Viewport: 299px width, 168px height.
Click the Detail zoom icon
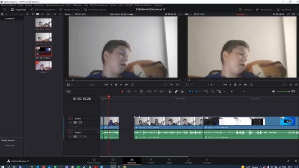(x=213, y=91)
